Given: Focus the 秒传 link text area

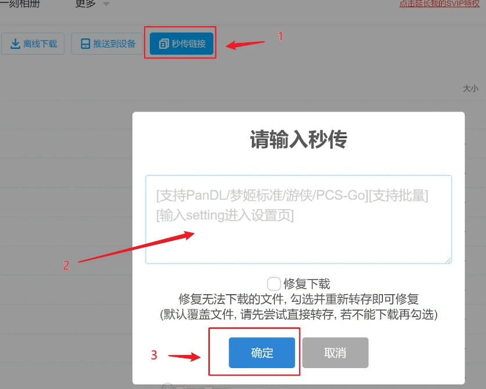Looking at the screenshot, I should coord(298,219).
